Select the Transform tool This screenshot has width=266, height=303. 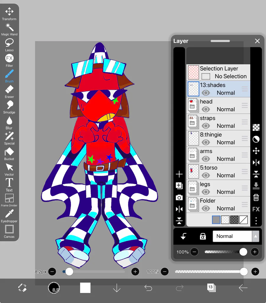(x=9, y=14)
